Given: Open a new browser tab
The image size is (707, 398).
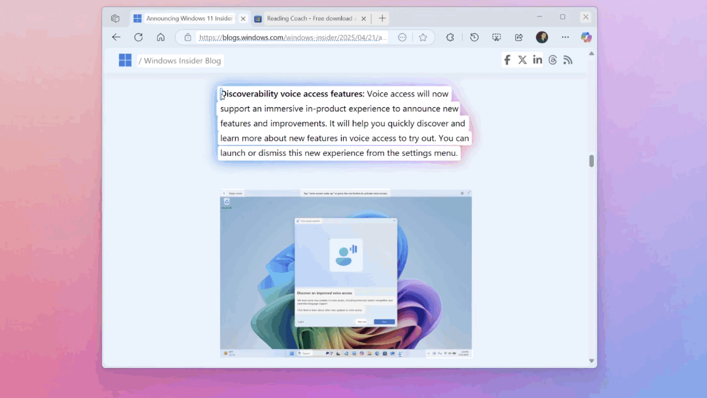Looking at the screenshot, I should tap(382, 18).
